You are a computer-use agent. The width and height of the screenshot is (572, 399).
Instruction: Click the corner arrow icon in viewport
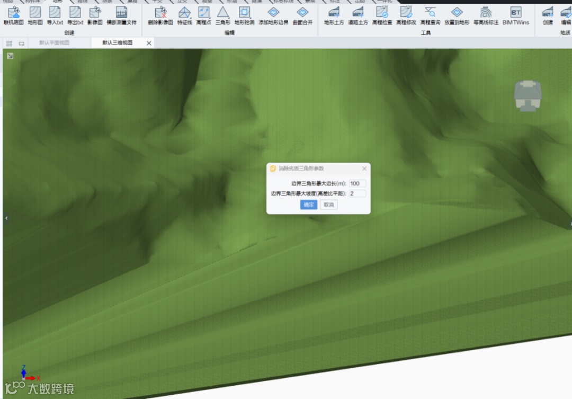coord(10,56)
